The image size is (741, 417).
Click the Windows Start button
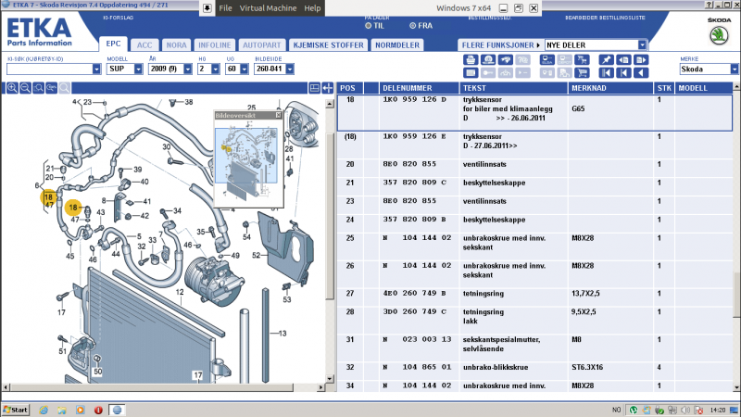pyautogui.click(x=16, y=410)
